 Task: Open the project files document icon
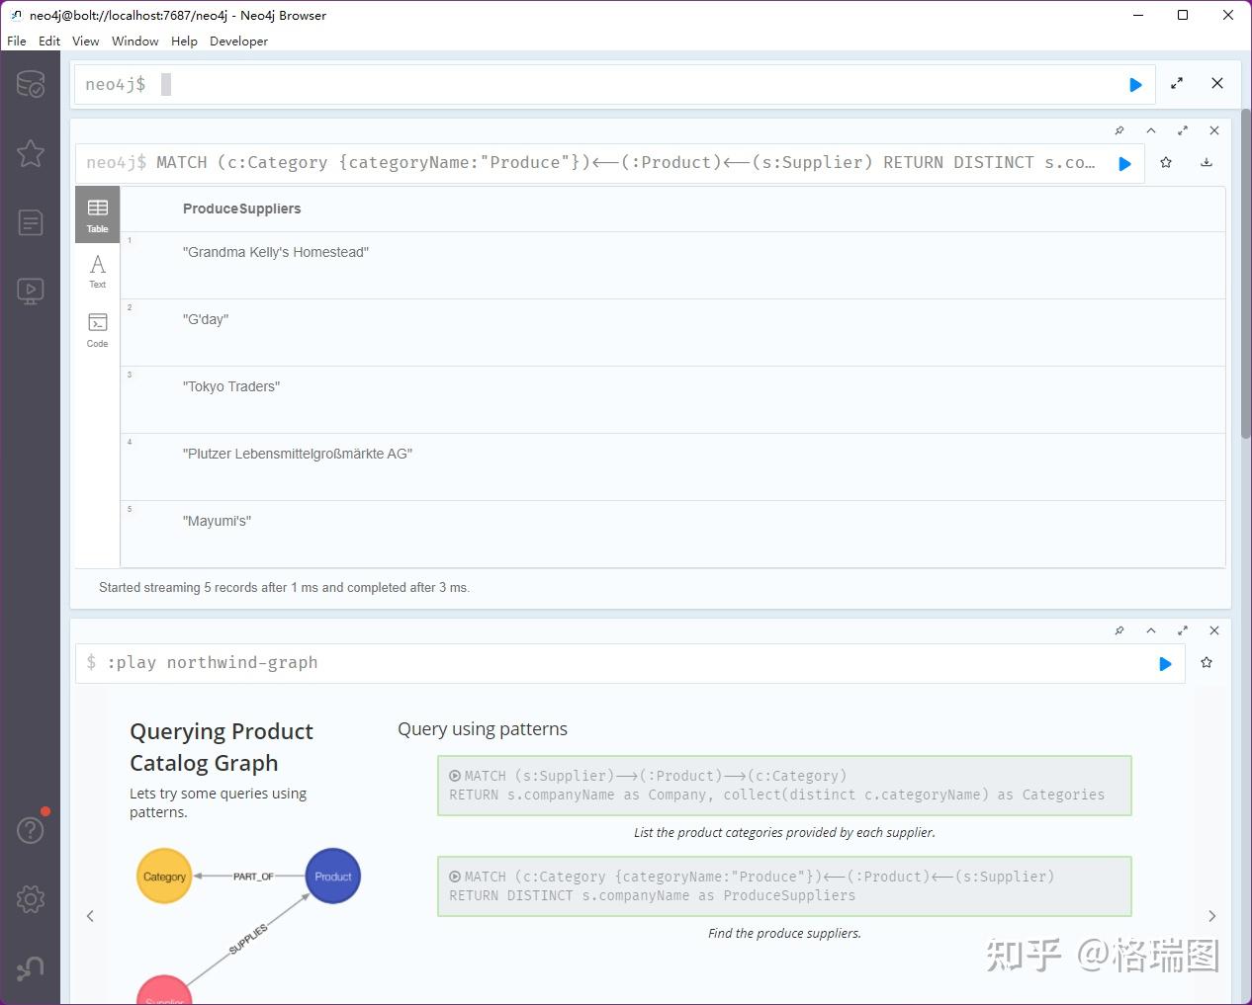31,222
